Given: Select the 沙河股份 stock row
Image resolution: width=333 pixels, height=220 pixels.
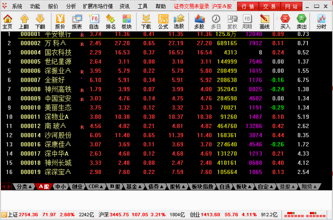Looking at the screenshot, I should (155, 135).
